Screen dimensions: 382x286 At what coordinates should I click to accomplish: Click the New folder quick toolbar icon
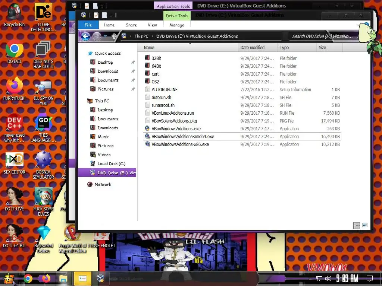[x=104, y=15]
